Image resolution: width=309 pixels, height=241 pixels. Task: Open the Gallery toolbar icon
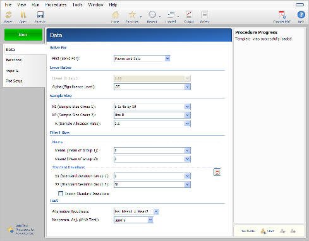205,15
